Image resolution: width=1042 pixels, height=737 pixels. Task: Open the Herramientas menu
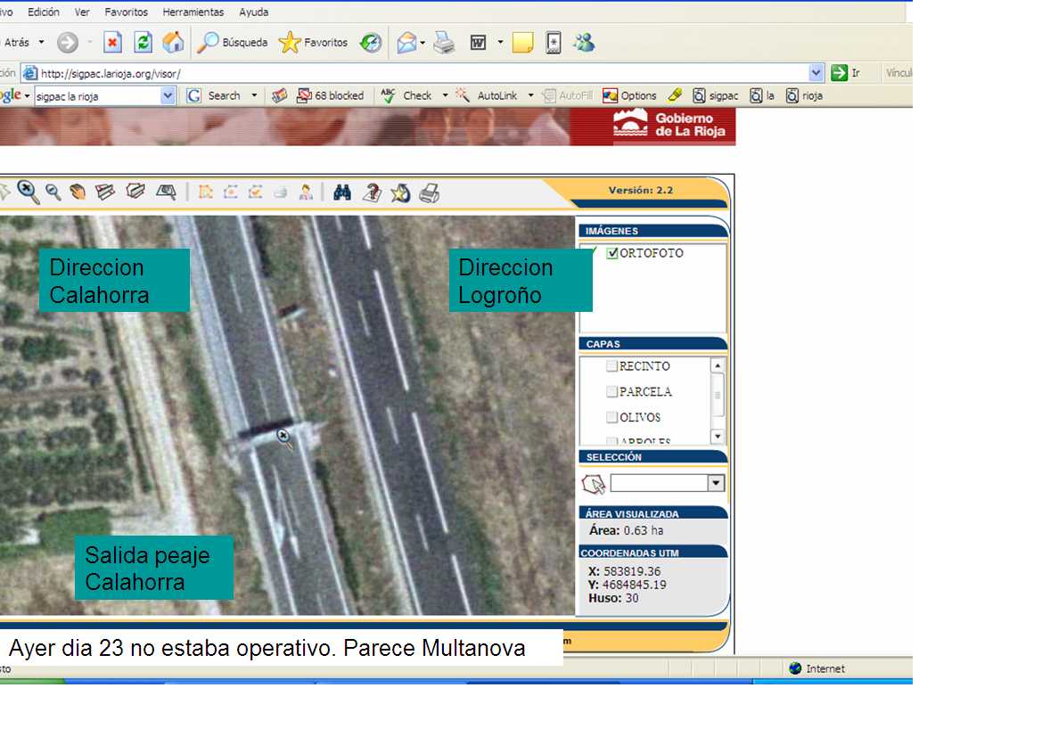(x=193, y=12)
